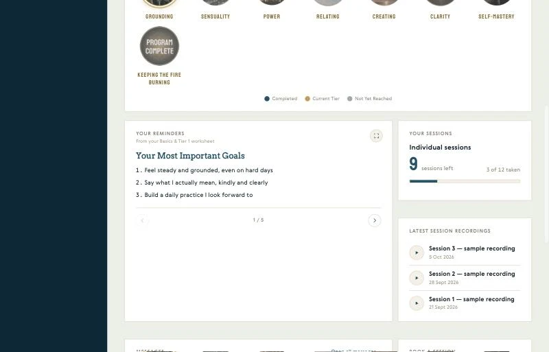
Task: Play the Session 2 sample recording
Action: (417, 278)
